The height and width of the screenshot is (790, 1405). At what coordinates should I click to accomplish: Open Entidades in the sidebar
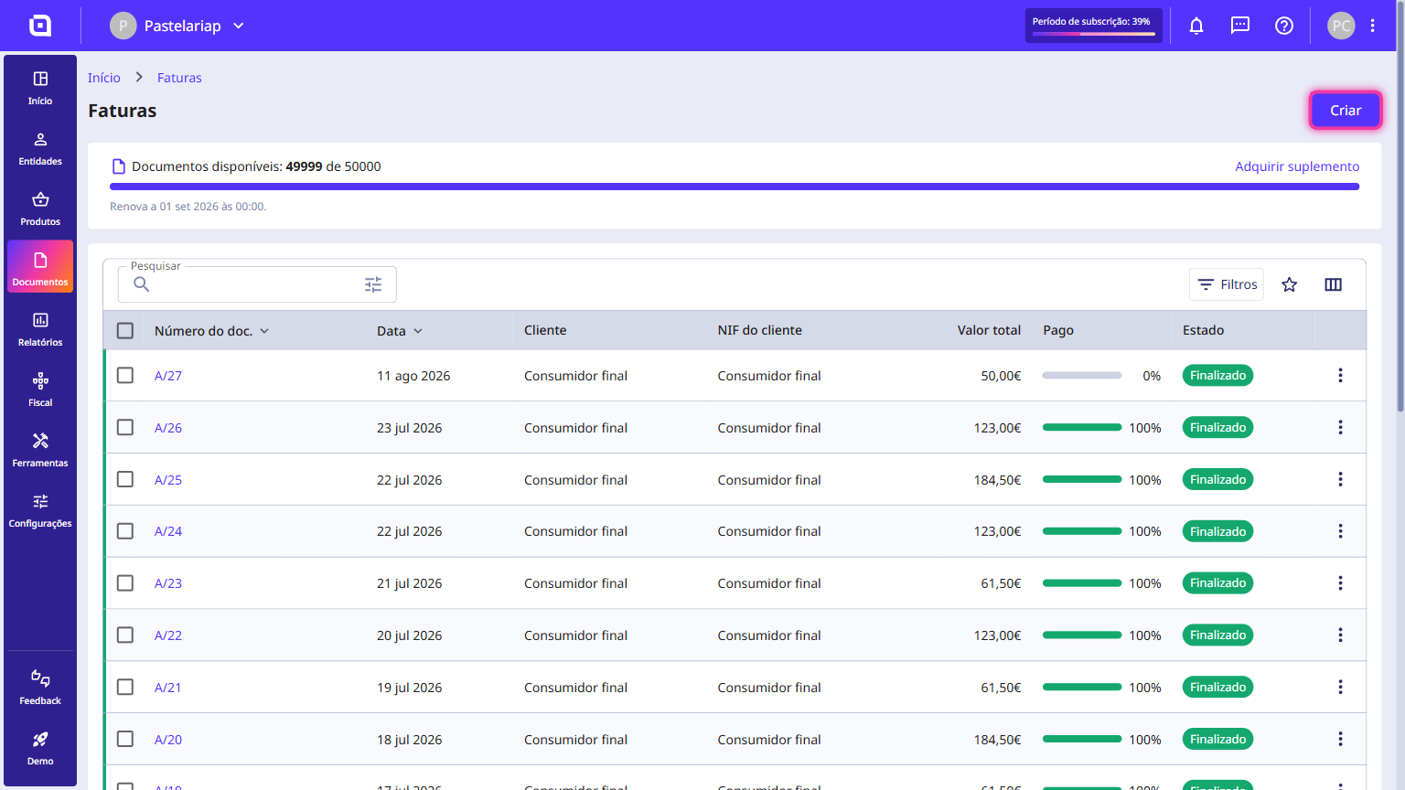[x=40, y=148]
